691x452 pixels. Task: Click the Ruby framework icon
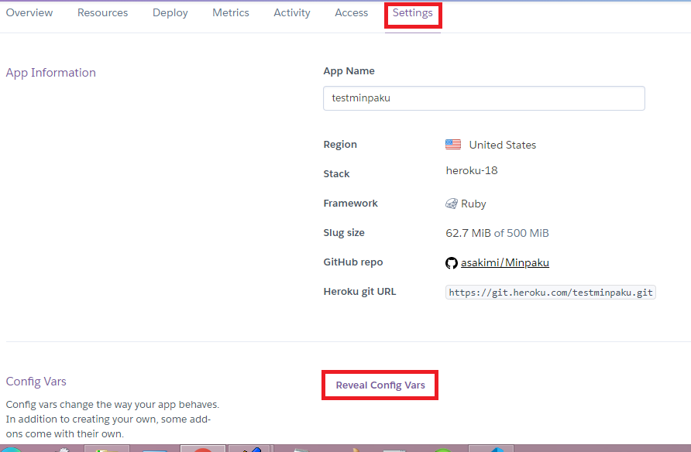pyautogui.click(x=452, y=204)
